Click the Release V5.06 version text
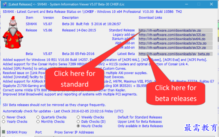The width and height of the screenshot is (220, 137). 48,30
